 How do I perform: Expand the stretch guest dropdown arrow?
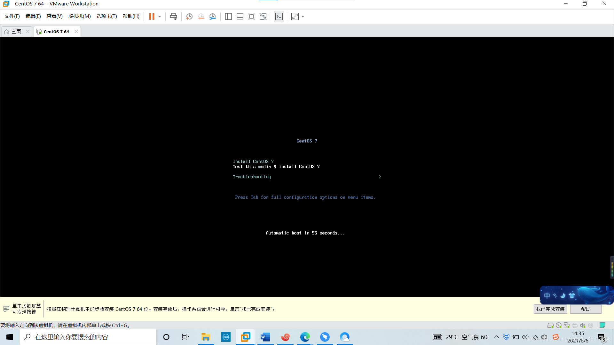click(303, 17)
